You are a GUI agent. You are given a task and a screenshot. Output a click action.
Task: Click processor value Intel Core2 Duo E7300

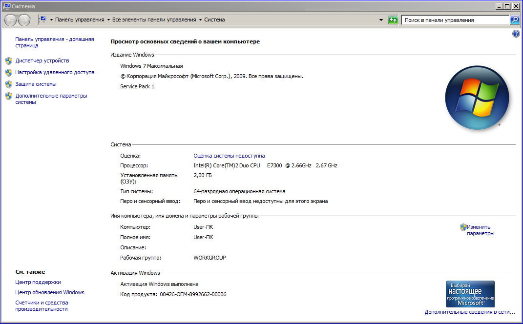[265, 165]
